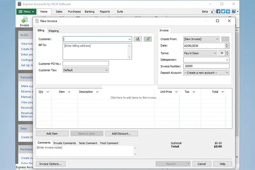Select the Private Comments tab
The width and height of the screenshot is (255, 170).
pyautogui.click(x=65, y=143)
